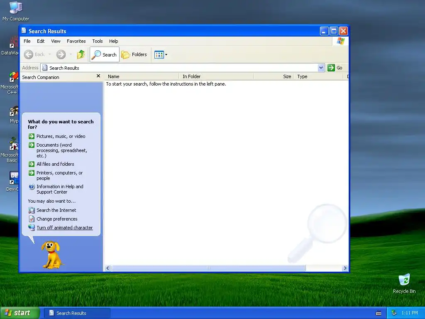Image resolution: width=425 pixels, height=319 pixels.
Task: Click the Search Results title bar icon
Action: [x=24, y=31]
